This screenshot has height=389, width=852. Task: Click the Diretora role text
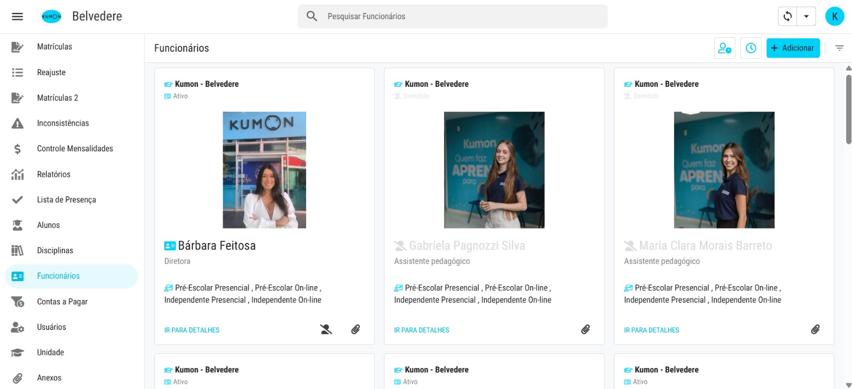tap(177, 261)
